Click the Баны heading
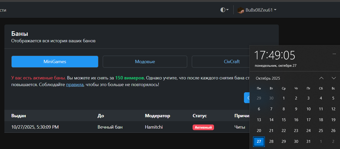The height and width of the screenshot is (149, 340). [x=20, y=34]
